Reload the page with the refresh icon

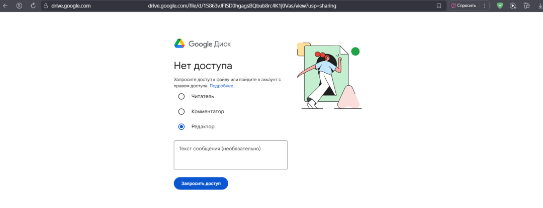click(33, 6)
